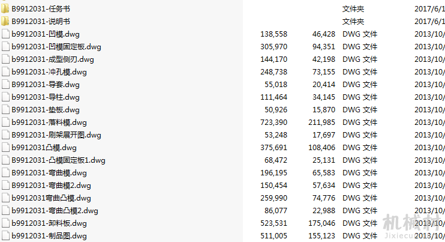Select the b9912031-凹模.dwg file icon
The width and height of the screenshot is (445, 242).
(x=5, y=34)
